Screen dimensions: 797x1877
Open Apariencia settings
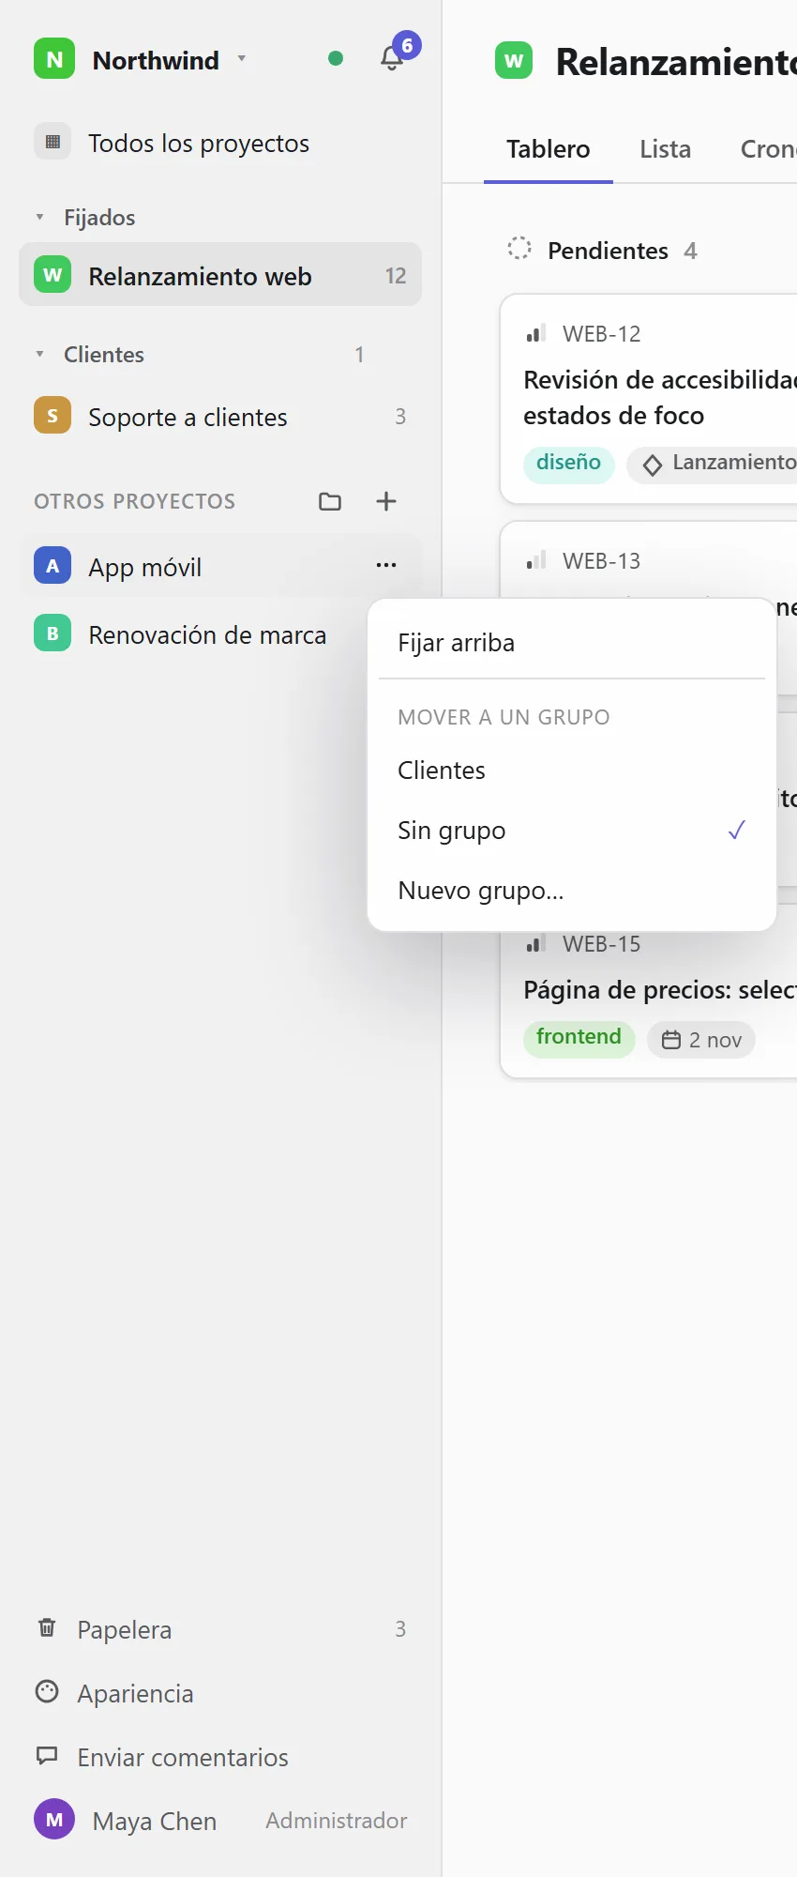pos(220,1693)
